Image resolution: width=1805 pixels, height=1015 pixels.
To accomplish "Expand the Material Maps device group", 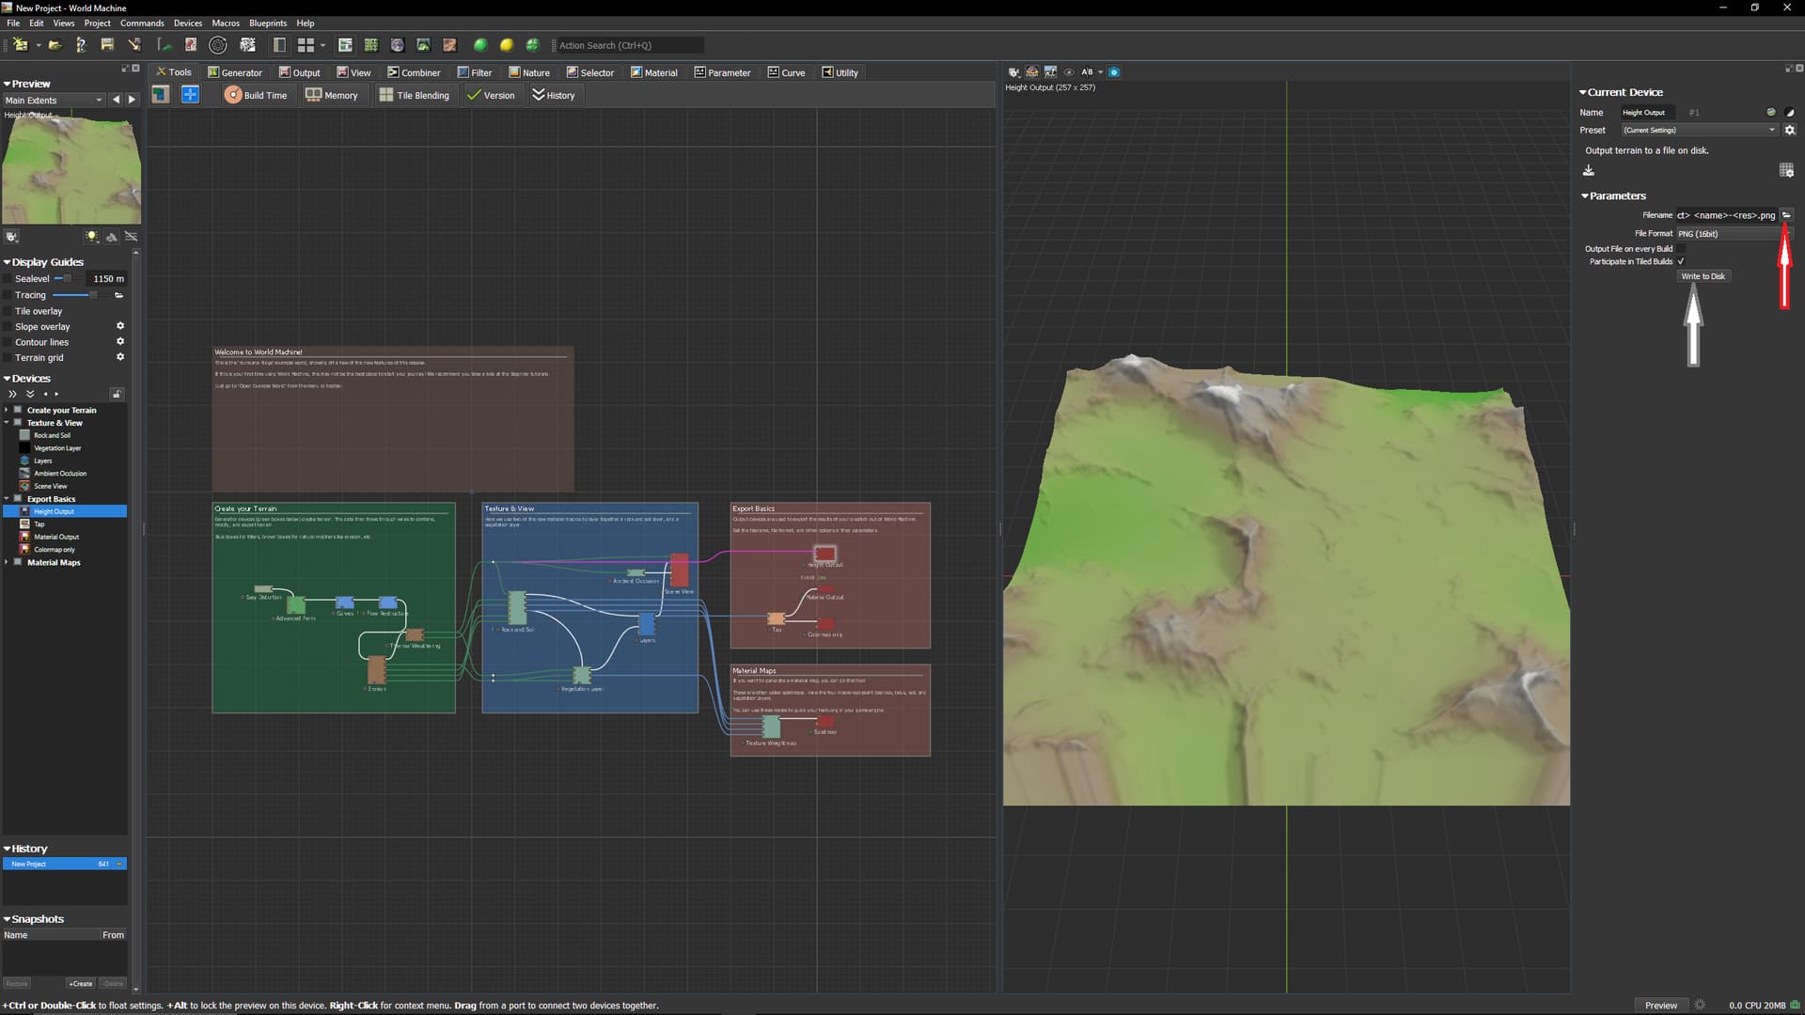I will click(7, 562).
